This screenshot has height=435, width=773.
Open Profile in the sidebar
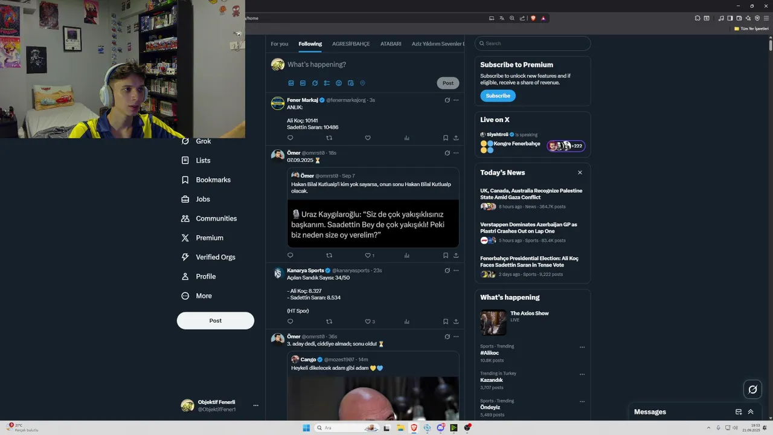pos(199,277)
